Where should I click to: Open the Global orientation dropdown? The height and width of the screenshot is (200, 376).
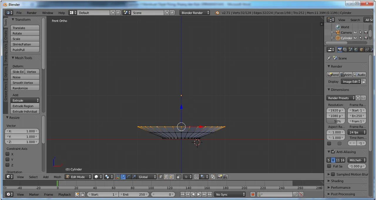(147, 177)
